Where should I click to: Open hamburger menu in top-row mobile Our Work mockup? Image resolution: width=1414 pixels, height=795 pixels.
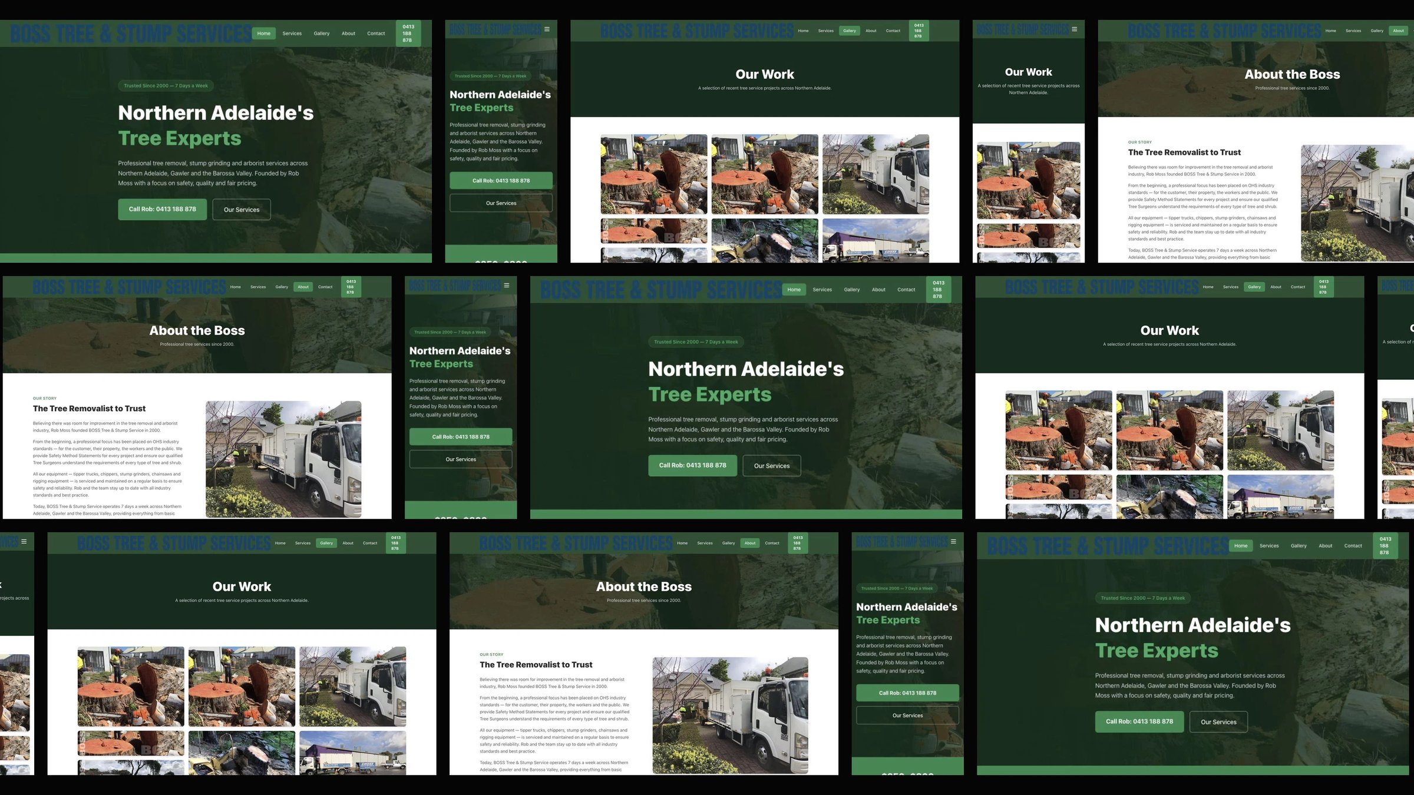tap(1074, 29)
